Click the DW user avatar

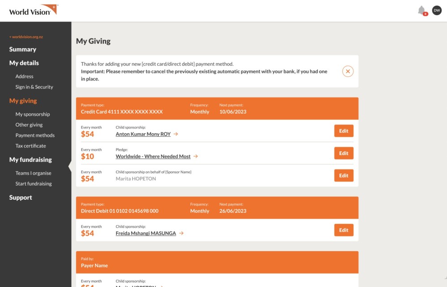(437, 10)
